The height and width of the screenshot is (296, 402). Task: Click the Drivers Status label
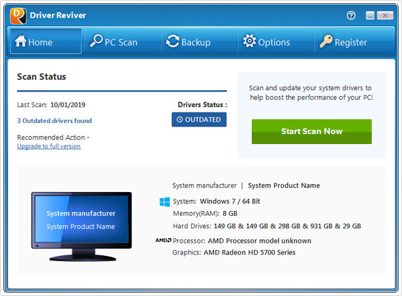point(202,105)
